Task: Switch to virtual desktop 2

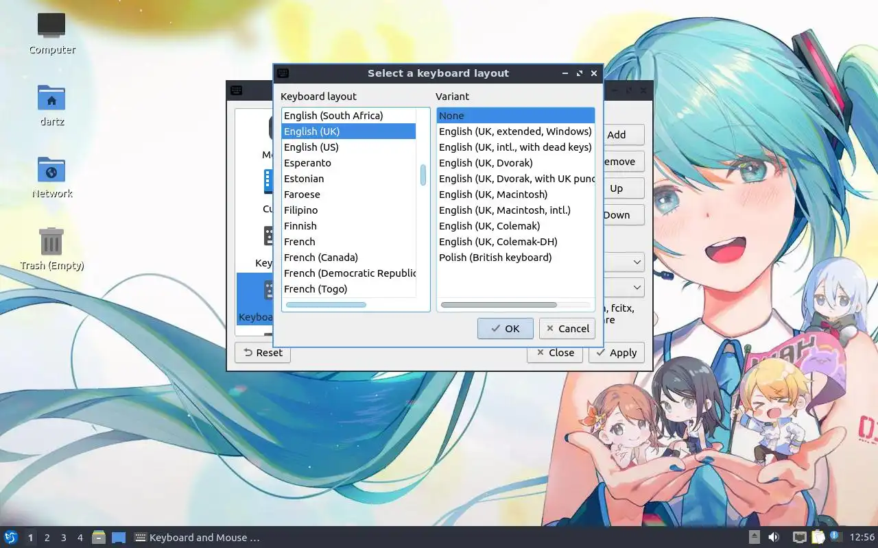Action: pos(47,538)
